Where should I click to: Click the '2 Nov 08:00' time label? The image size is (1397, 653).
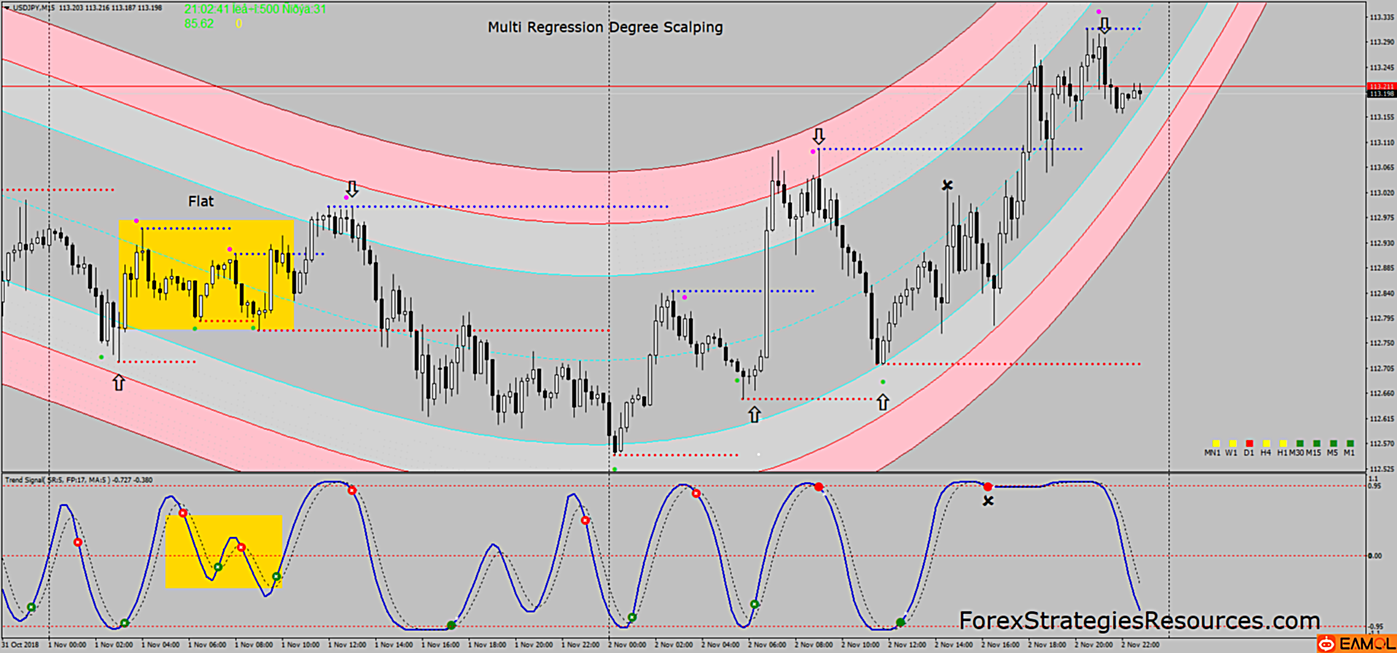[x=814, y=645]
